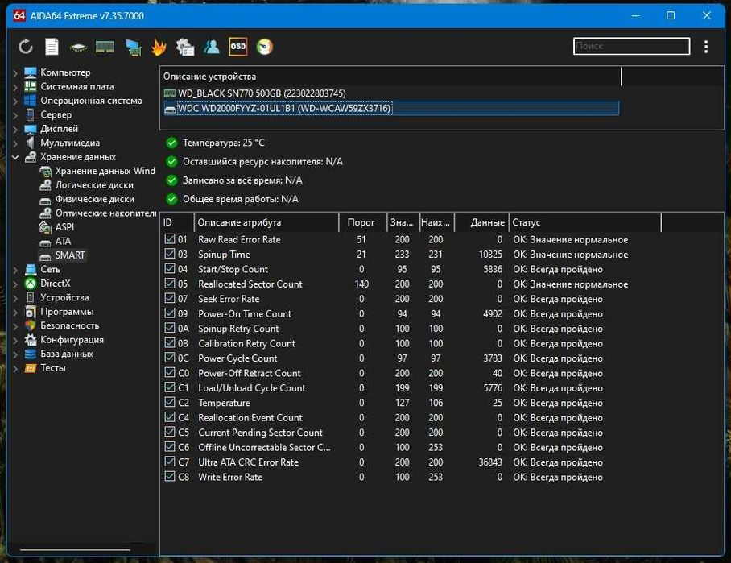The height and width of the screenshot is (563, 731).
Task: Expand the Дисплей tree node
Action: click(15, 129)
